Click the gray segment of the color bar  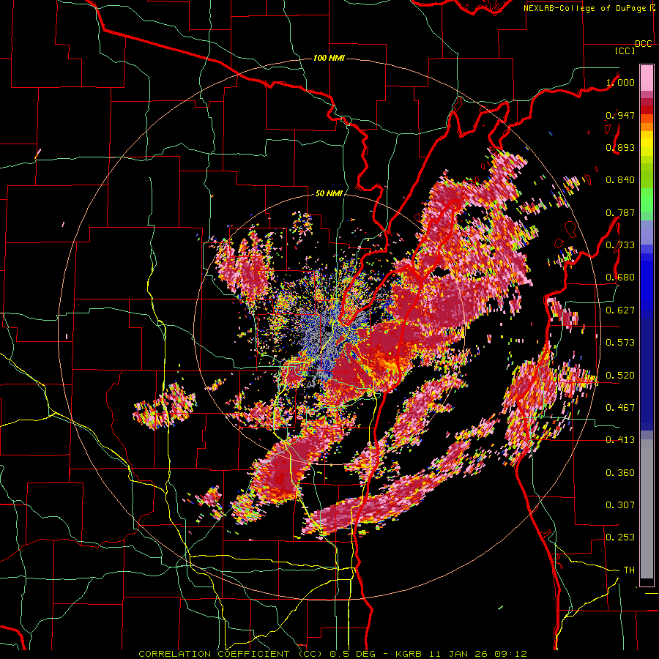click(x=647, y=509)
